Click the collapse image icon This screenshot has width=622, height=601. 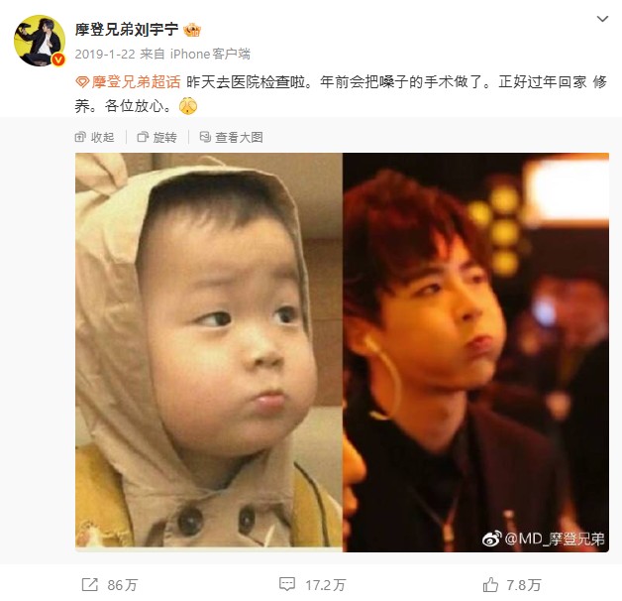click(80, 137)
